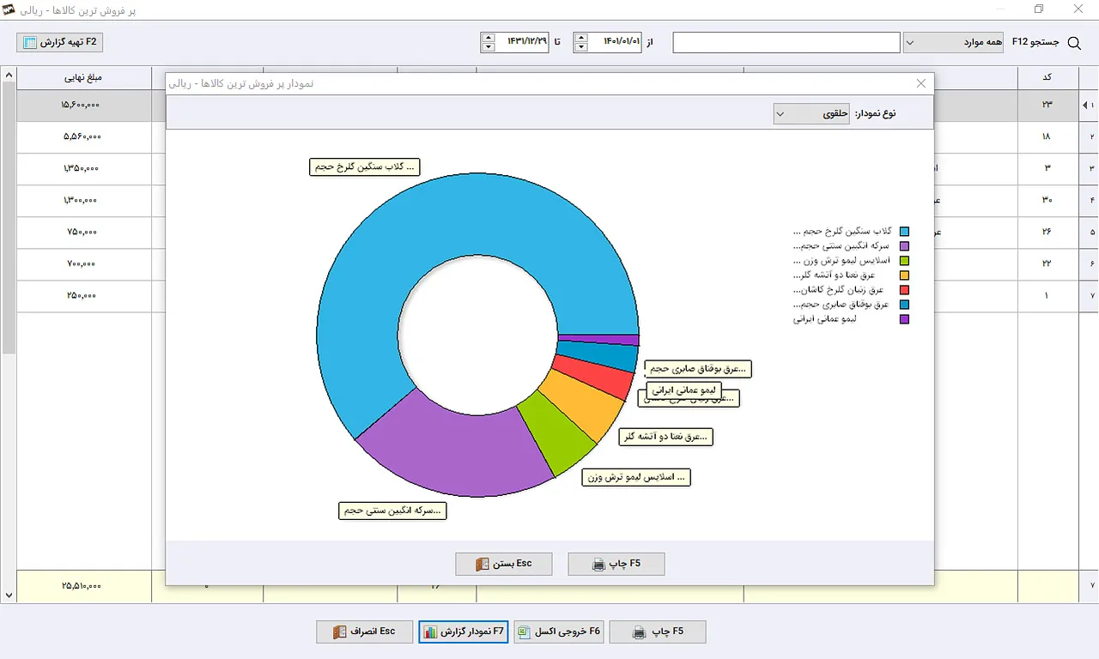The image size is (1099, 659).
Task: Click the violet legend swatch for لیمو عمانی
Action: [x=904, y=319]
